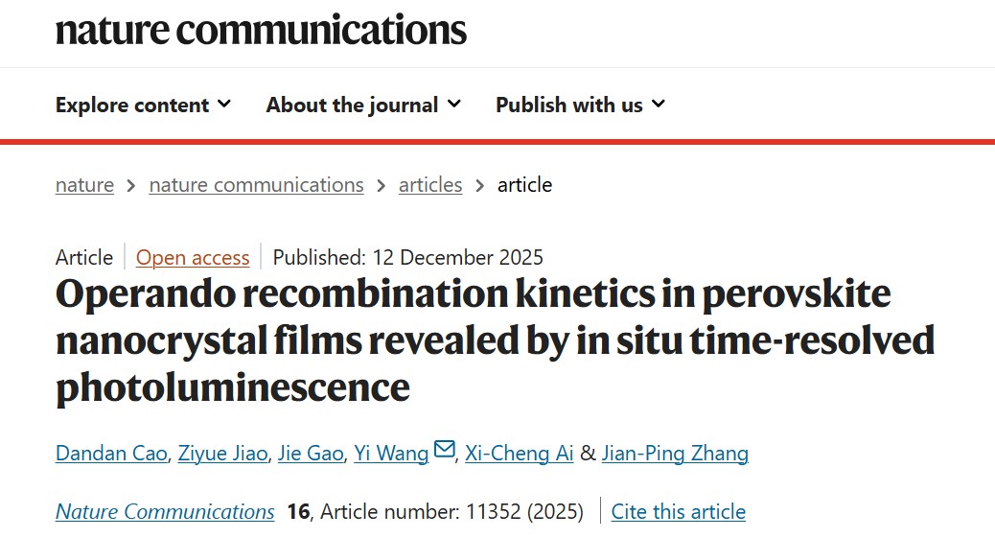View author Jie Gao details
The height and width of the screenshot is (538, 995).
click(x=310, y=454)
